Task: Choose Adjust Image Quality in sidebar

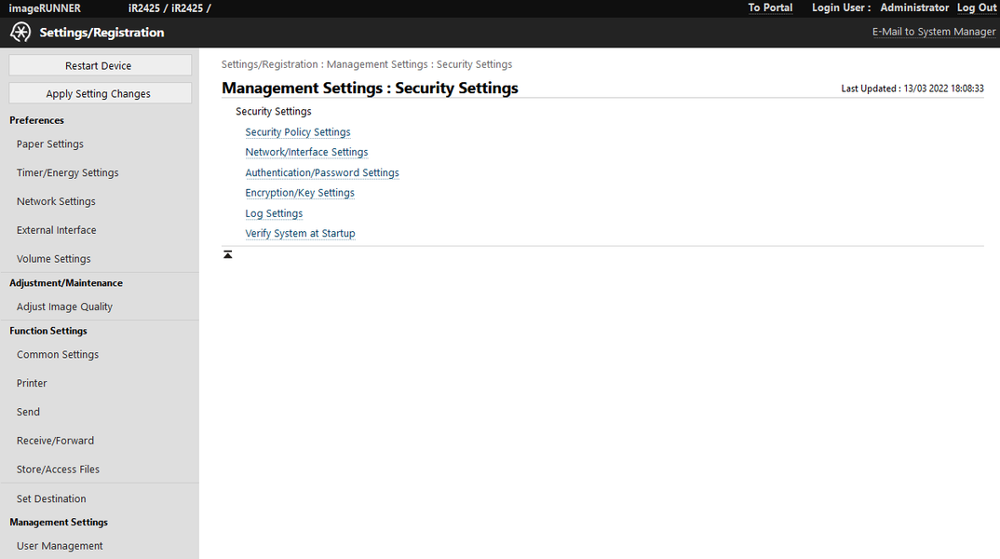Action: coord(64,307)
